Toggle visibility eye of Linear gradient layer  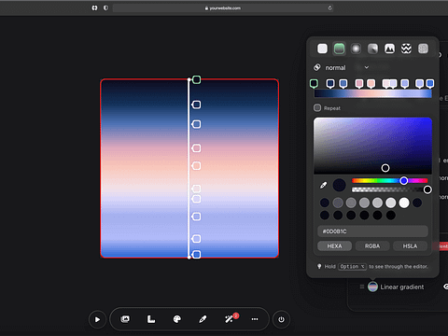445,287
